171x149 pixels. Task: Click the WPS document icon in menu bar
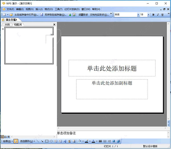click(4, 9)
